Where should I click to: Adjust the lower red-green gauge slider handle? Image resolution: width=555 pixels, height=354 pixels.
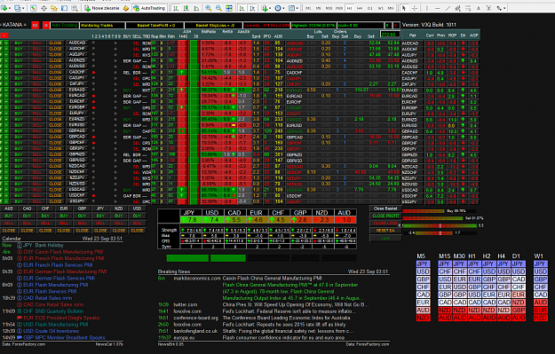tap(440, 233)
